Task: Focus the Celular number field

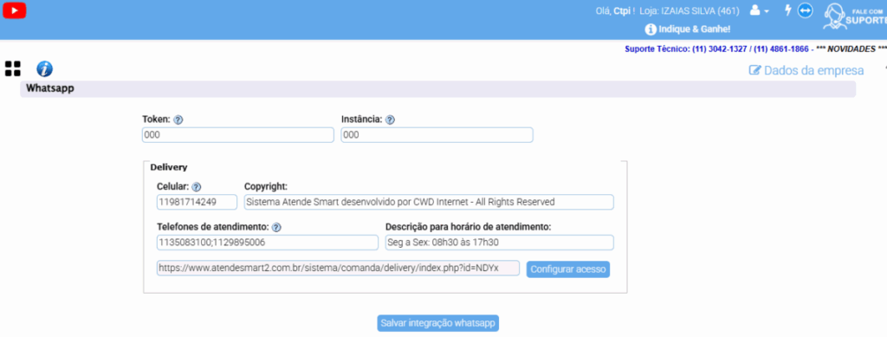Action: 197,202
